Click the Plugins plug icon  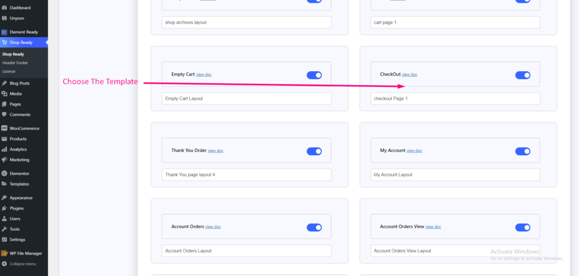coord(5,208)
